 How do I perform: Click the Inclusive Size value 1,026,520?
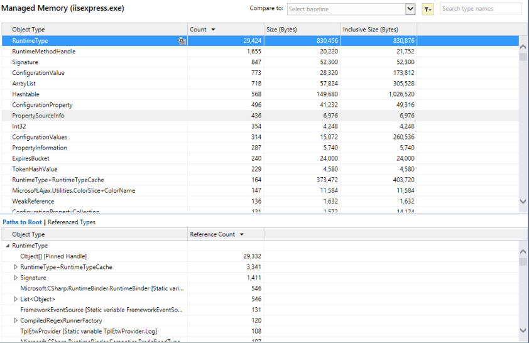point(401,94)
